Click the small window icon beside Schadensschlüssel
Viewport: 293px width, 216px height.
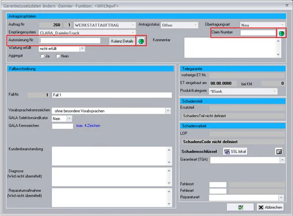click(279, 151)
